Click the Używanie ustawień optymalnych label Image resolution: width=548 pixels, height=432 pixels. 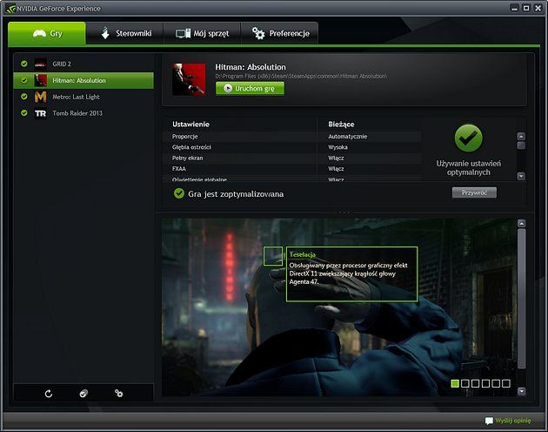[x=468, y=168]
